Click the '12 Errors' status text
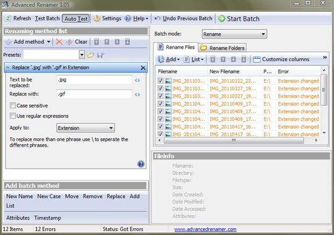Screen dimensions: 334x235 coord(45,229)
